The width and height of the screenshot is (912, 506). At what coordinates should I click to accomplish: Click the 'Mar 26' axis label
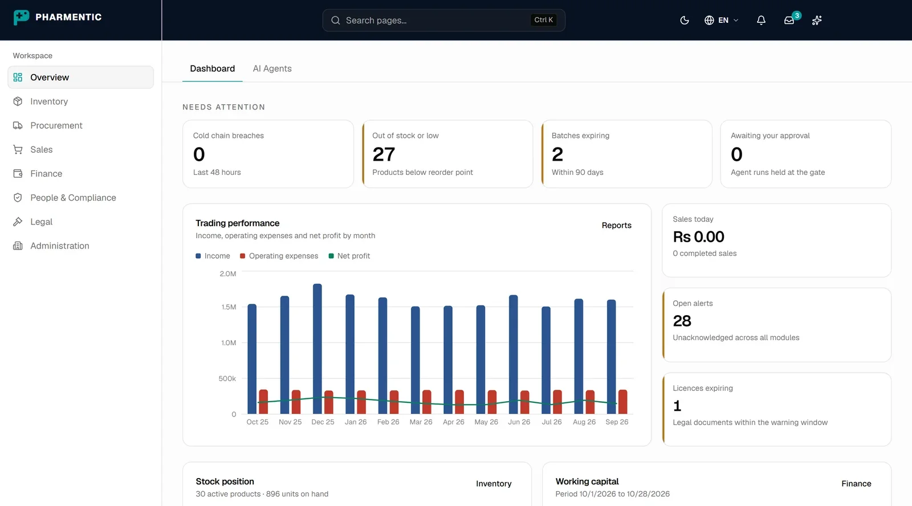tap(421, 422)
